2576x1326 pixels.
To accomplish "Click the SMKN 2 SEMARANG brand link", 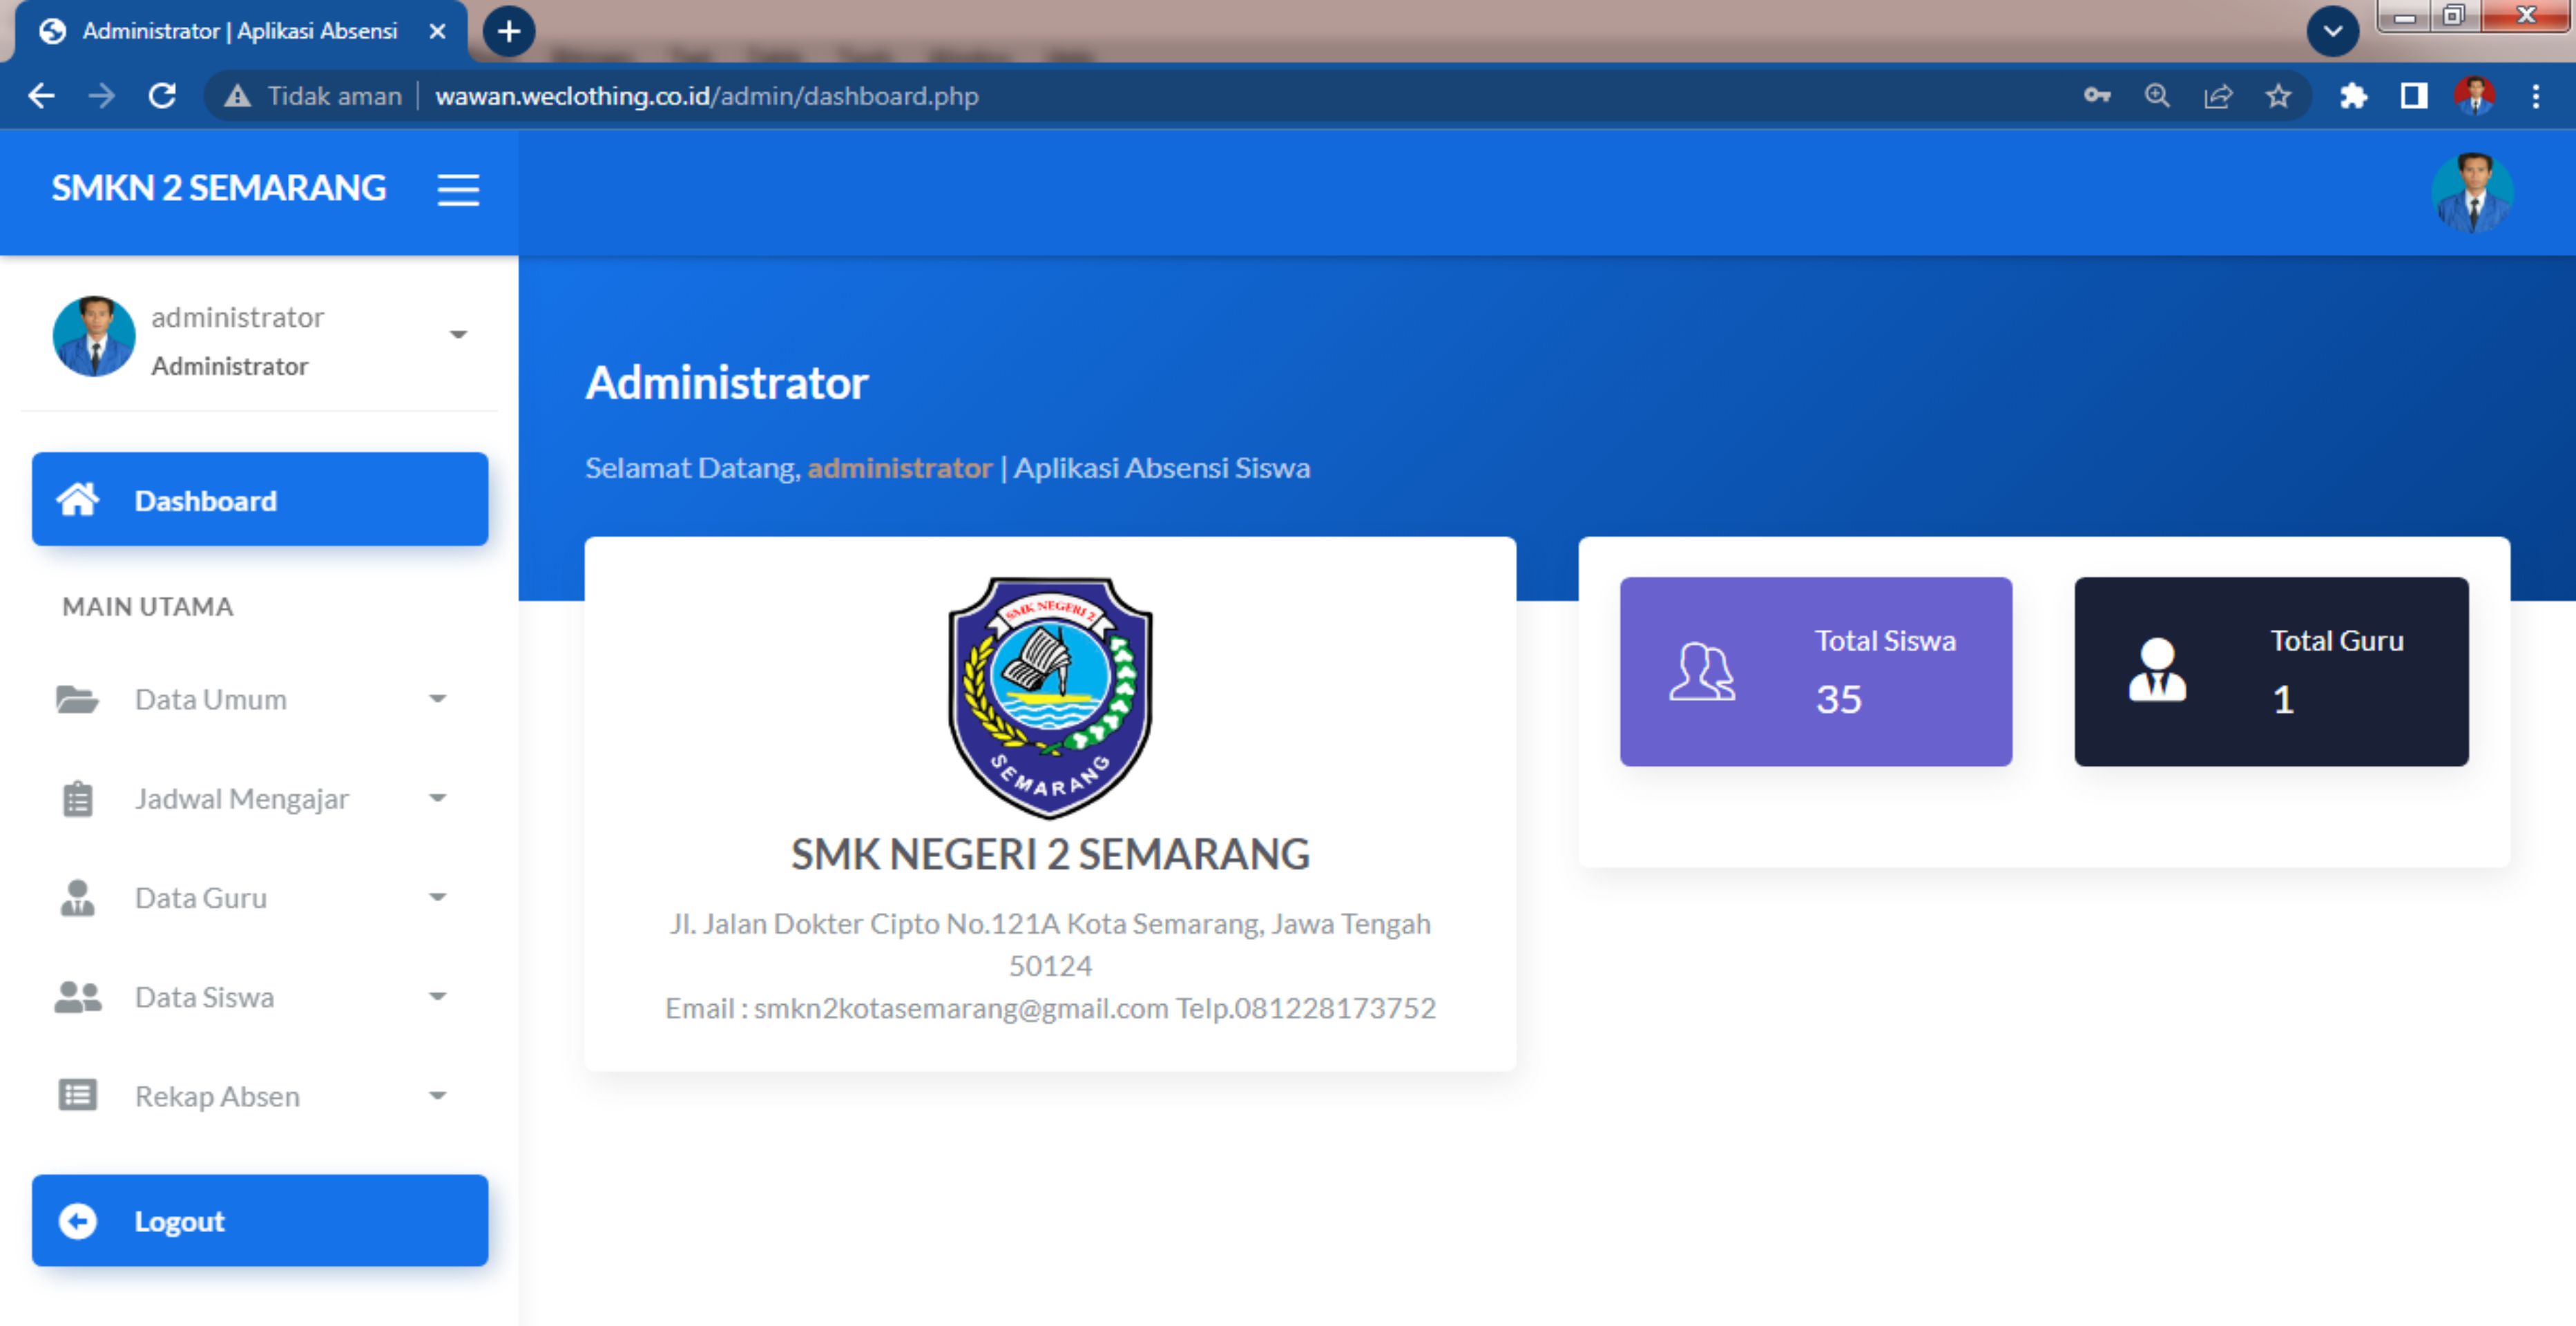I will (x=218, y=189).
